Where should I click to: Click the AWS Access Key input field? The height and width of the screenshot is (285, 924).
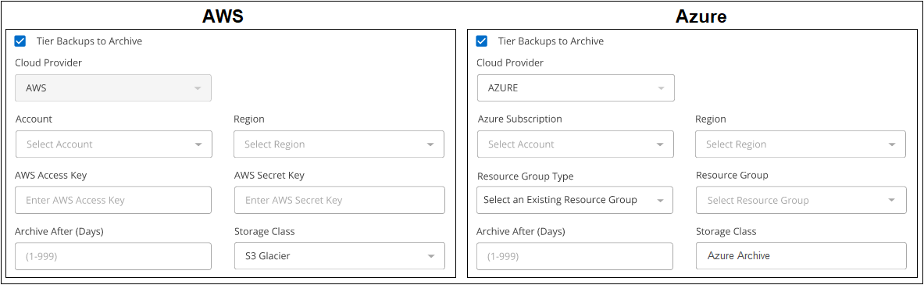coord(113,200)
